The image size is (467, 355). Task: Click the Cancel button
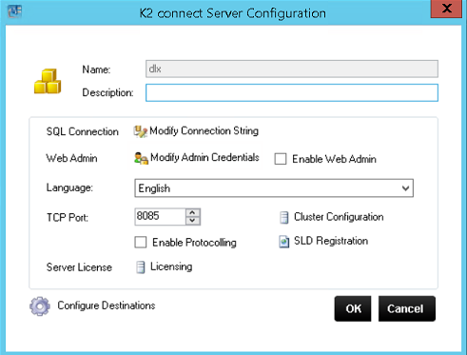click(x=407, y=308)
